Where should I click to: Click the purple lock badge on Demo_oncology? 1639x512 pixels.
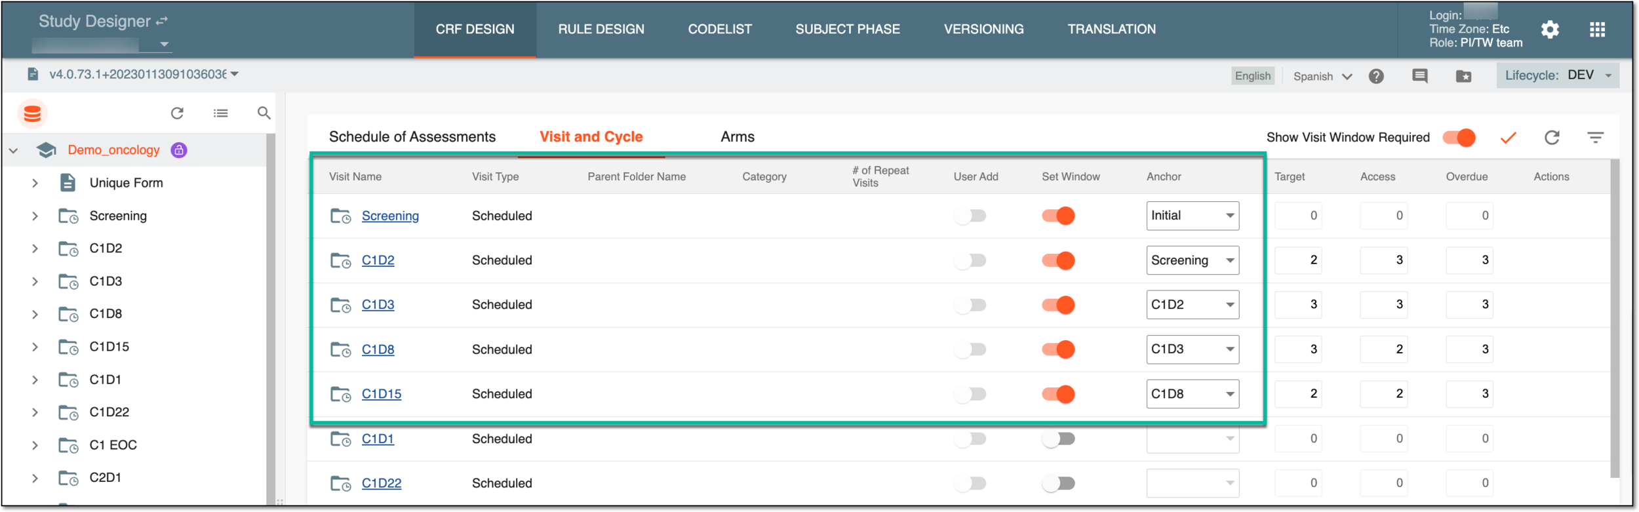[x=179, y=150]
